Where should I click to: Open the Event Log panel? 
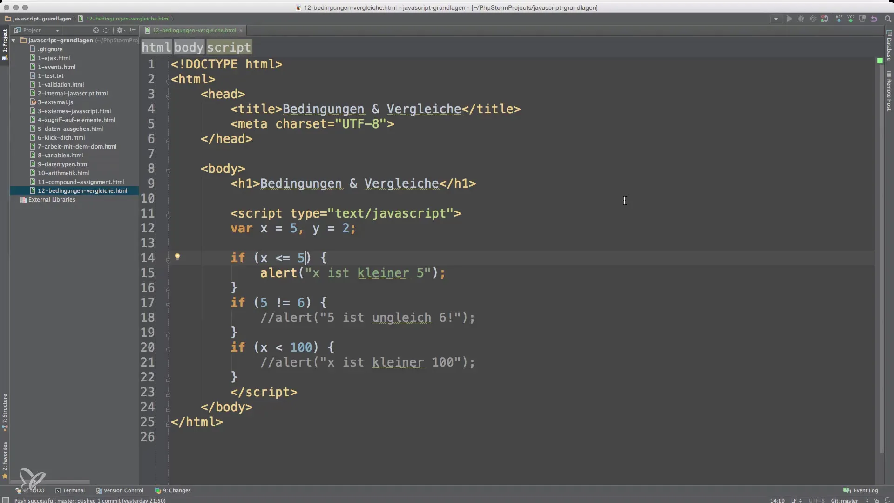tap(860, 490)
